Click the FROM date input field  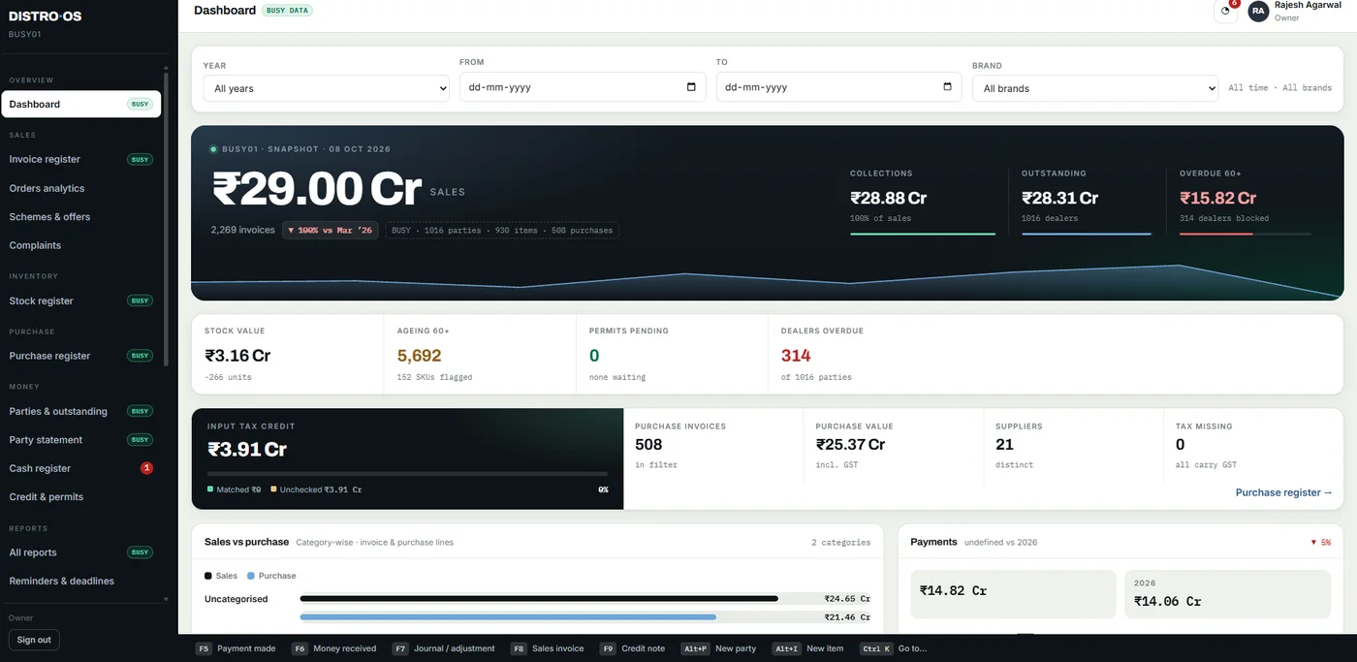(x=582, y=86)
